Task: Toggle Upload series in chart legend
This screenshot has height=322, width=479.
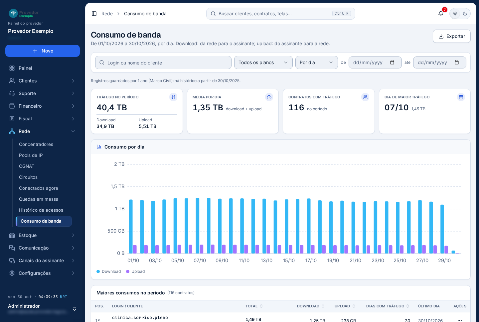Action: coord(135,271)
